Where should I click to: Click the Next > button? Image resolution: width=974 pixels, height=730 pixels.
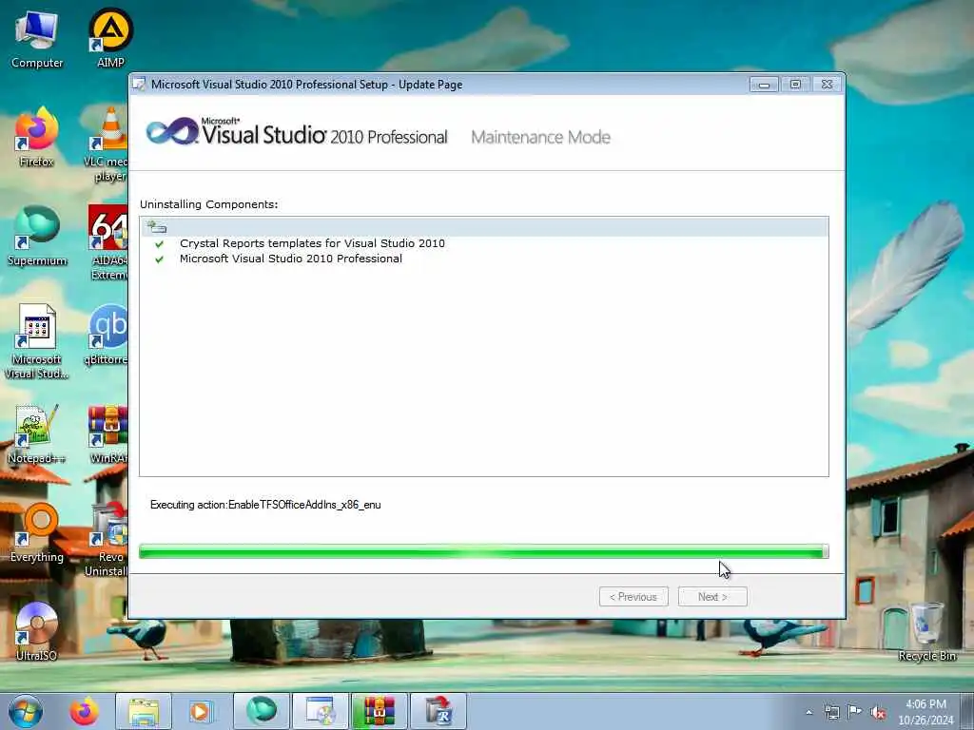click(x=712, y=597)
